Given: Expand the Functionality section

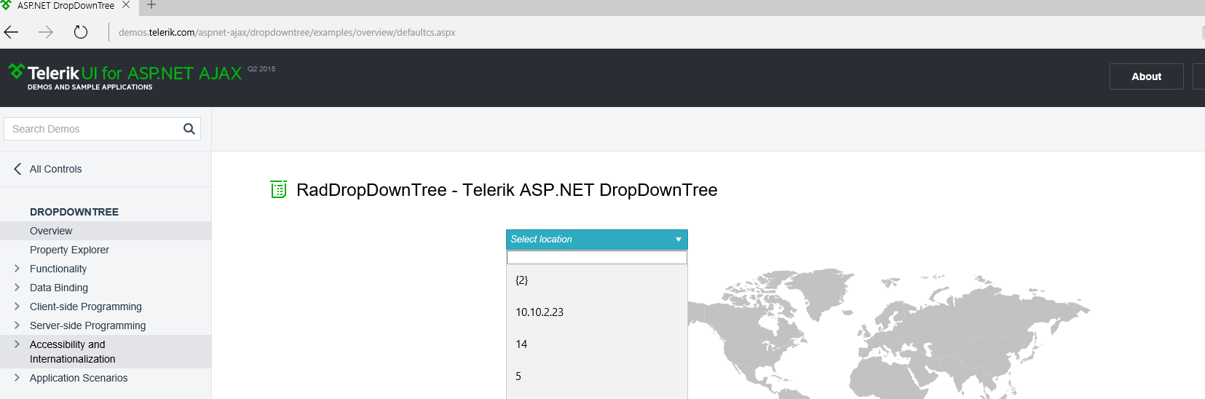Looking at the screenshot, I should [x=17, y=269].
